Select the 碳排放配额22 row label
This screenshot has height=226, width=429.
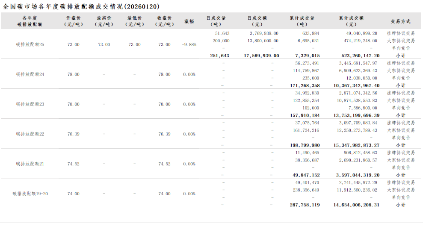pyautogui.click(x=30, y=134)
